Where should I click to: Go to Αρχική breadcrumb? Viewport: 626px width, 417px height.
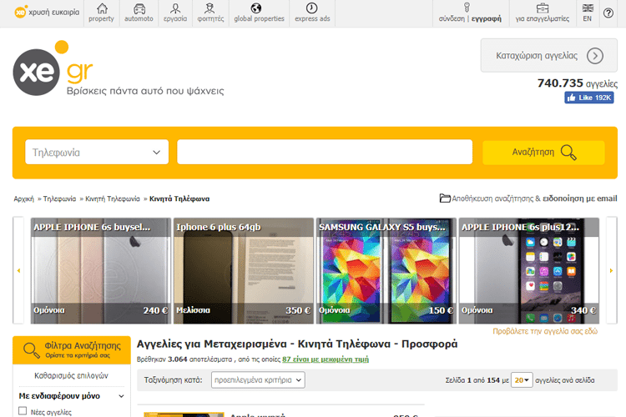tap(24, 198)
